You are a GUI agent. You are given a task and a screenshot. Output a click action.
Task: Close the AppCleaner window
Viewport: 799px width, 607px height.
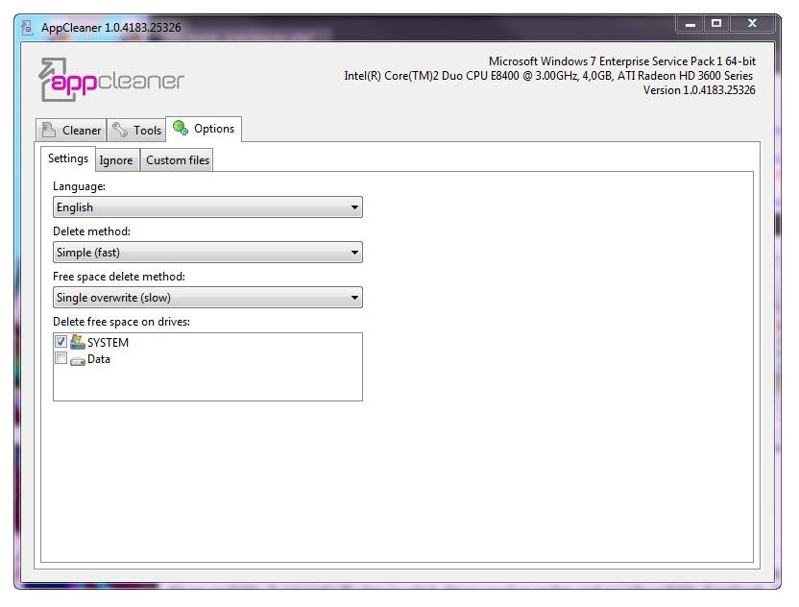point(752,24)
